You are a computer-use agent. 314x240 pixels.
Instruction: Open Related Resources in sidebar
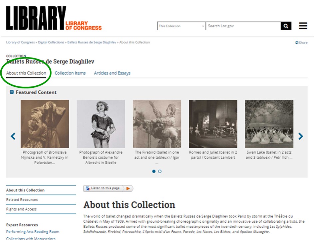[22, 200]
